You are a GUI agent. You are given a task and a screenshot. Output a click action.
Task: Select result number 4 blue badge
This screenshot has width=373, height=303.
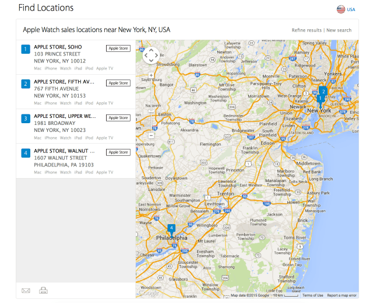26,153
